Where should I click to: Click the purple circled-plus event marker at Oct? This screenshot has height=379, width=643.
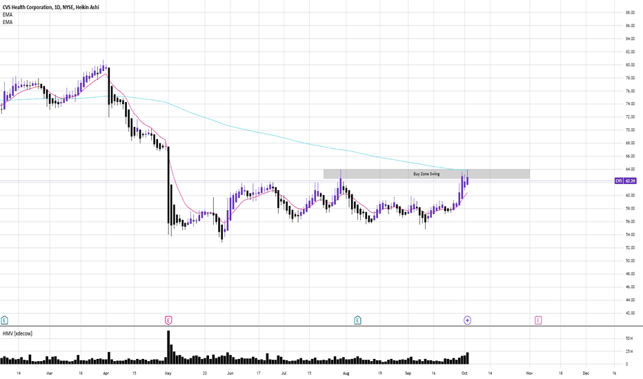tap(467, 320)
